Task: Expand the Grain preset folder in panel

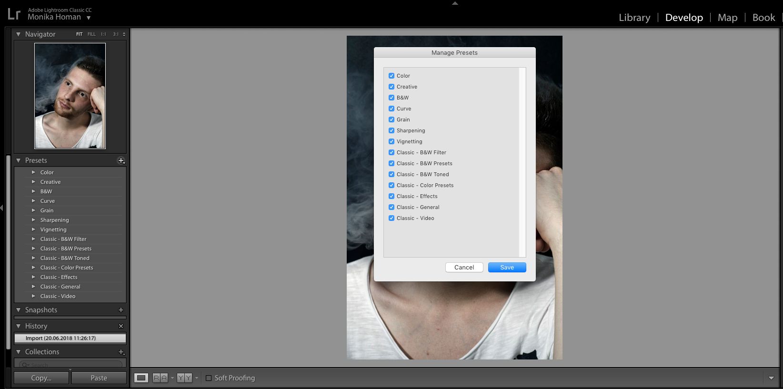Action: pos(33,210)
